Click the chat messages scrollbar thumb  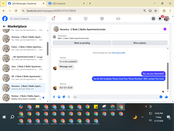click(168, 76)
